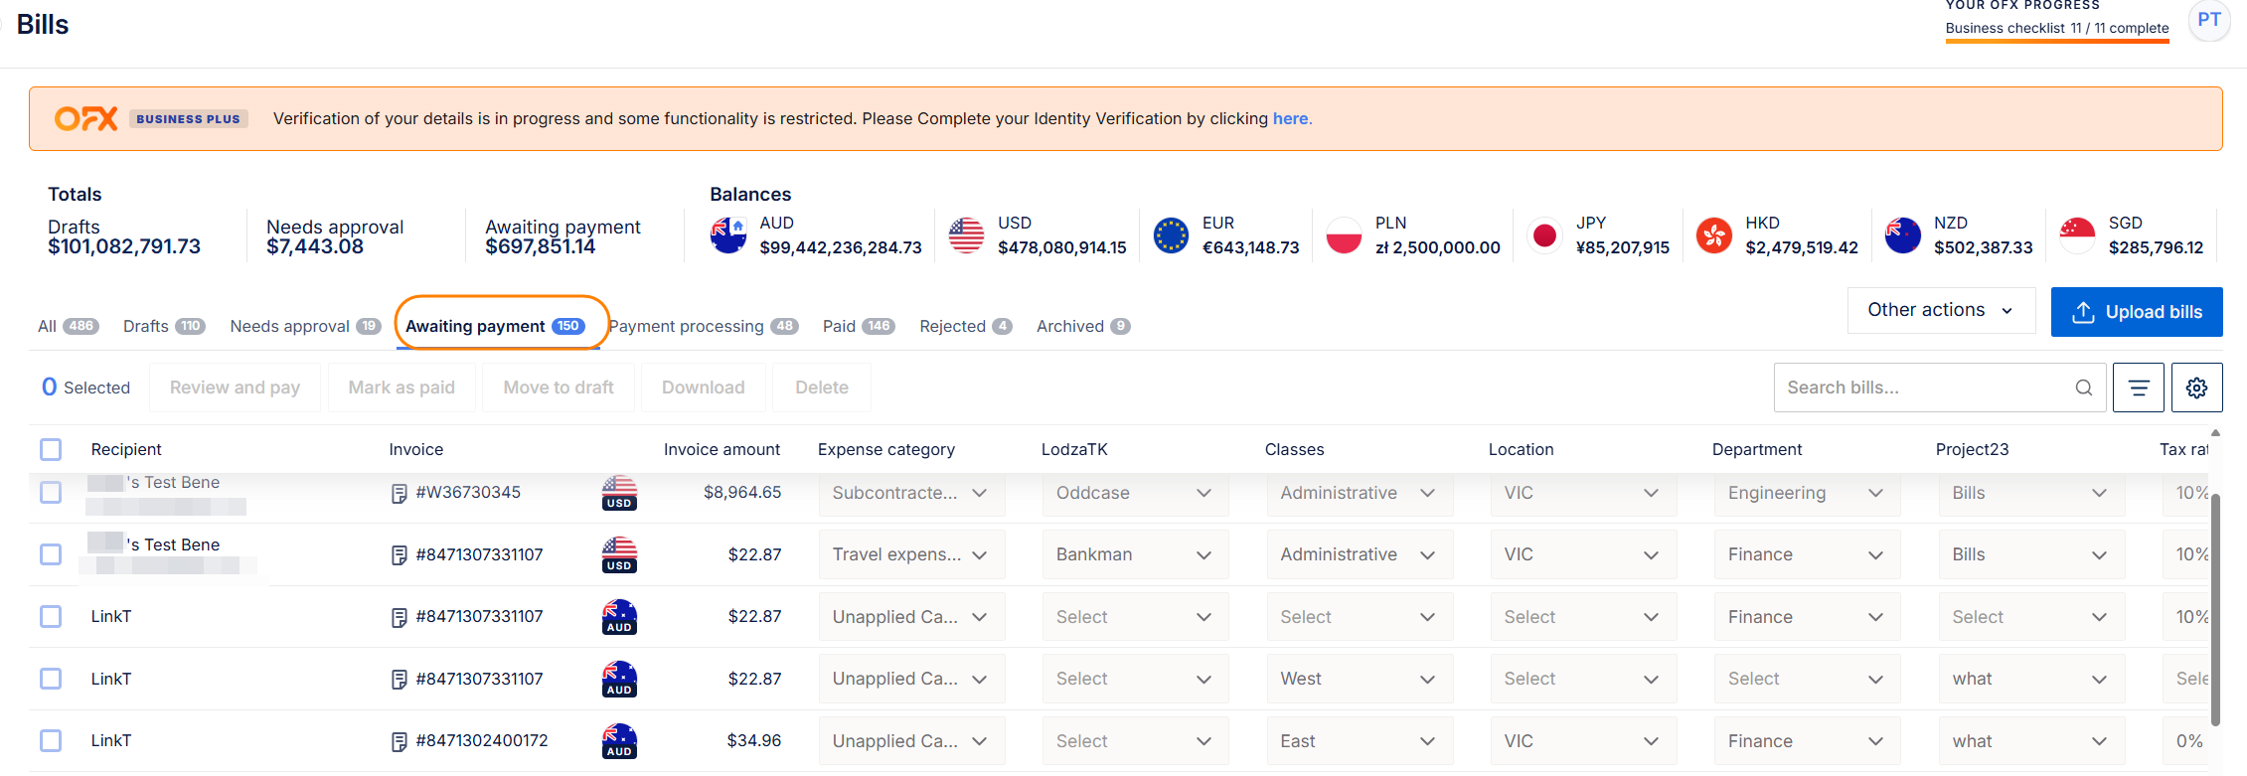This screenshot has width=2247, height=776.
Task: Follow the 'here' identity verification link
Action: (x=1290, y=119)
